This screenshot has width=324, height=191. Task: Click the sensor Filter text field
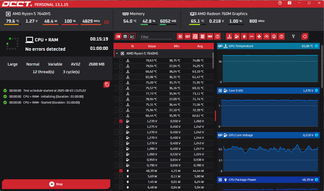point(156,37)
